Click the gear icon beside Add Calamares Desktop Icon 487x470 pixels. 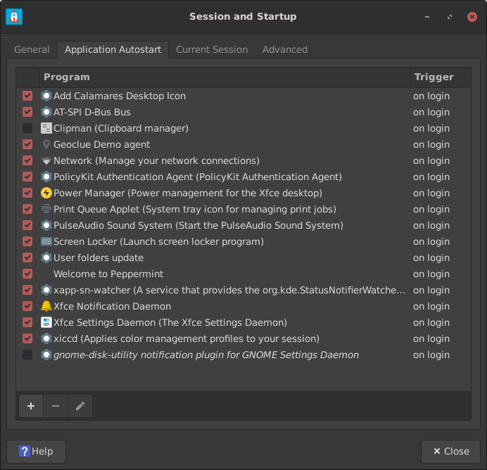click(x=46, y=96)
